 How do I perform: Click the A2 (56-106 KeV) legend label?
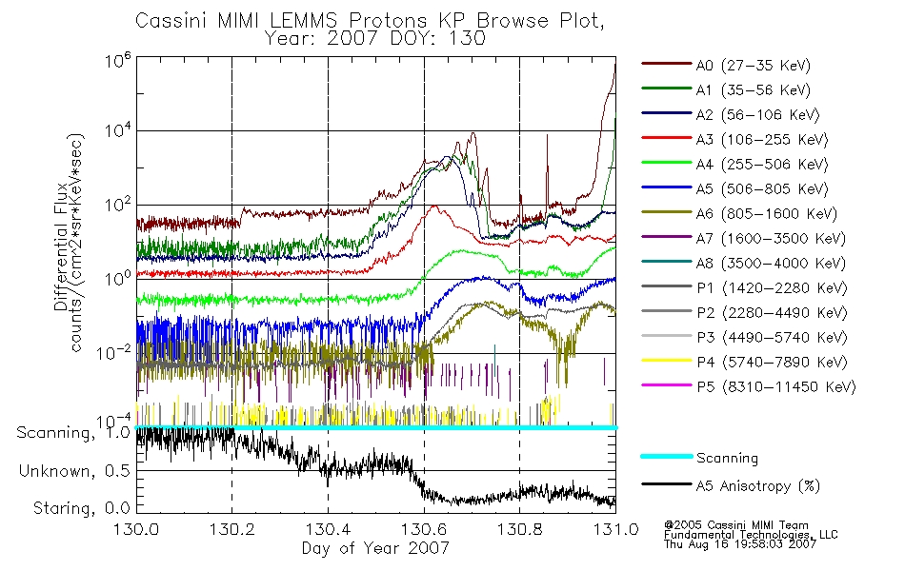click(x=758, y=115)
